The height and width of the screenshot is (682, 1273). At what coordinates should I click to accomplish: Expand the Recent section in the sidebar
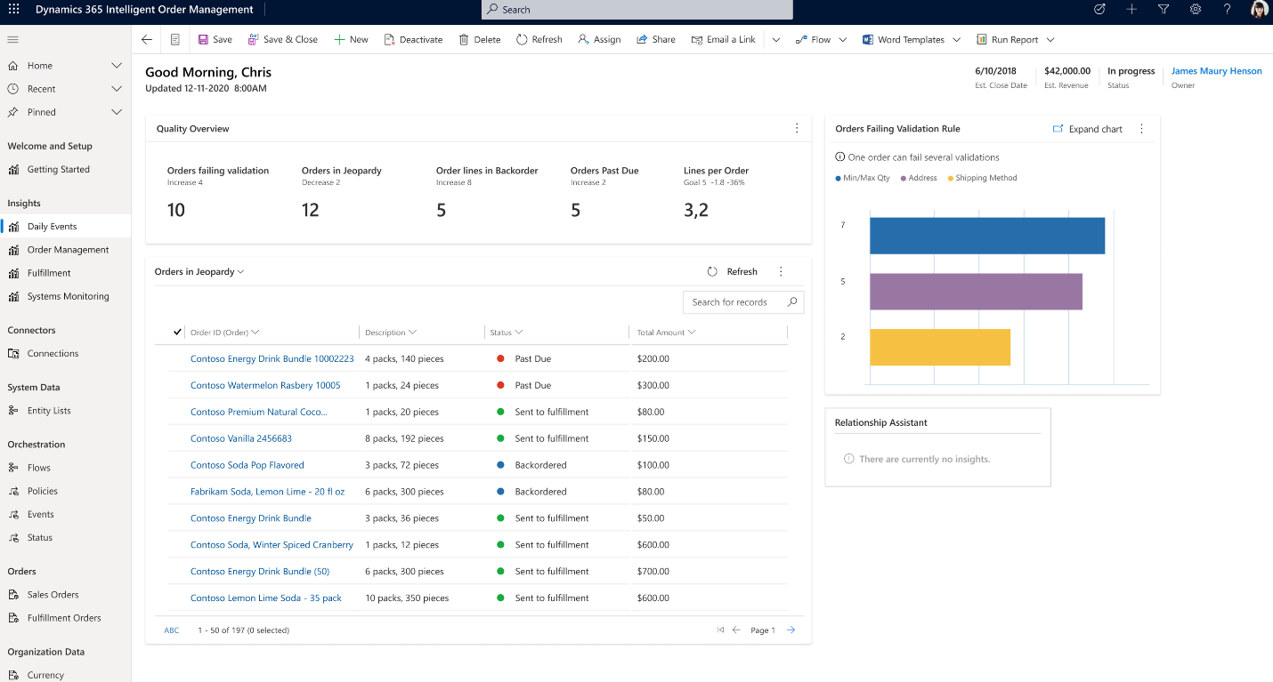click(115, 88)
